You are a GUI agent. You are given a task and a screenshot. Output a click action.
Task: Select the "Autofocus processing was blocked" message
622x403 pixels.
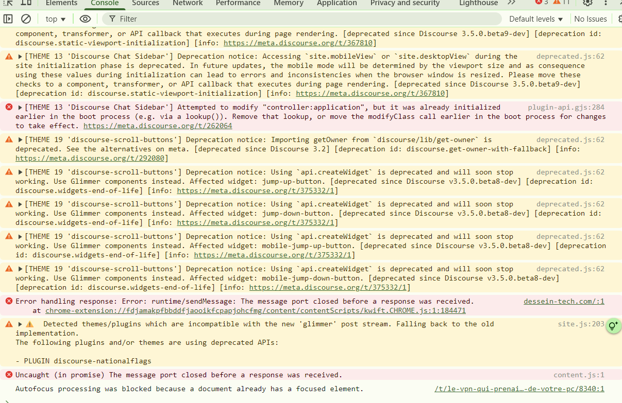pos(189,389)
